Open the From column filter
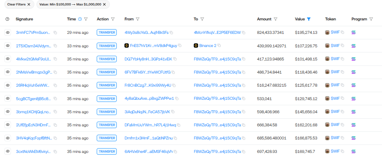Screen dimensions: 382x158 pyautogui.click(x=138, y=19)
